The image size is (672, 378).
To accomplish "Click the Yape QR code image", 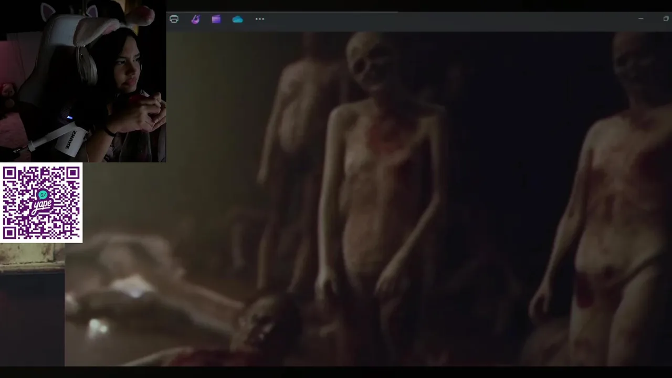I will pos(41,203).
